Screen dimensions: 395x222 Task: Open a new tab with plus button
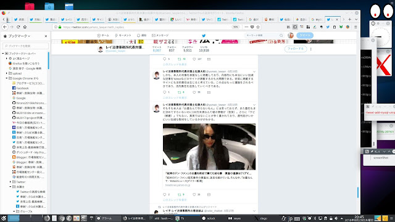pyautogui.click(x=350, y=19)
